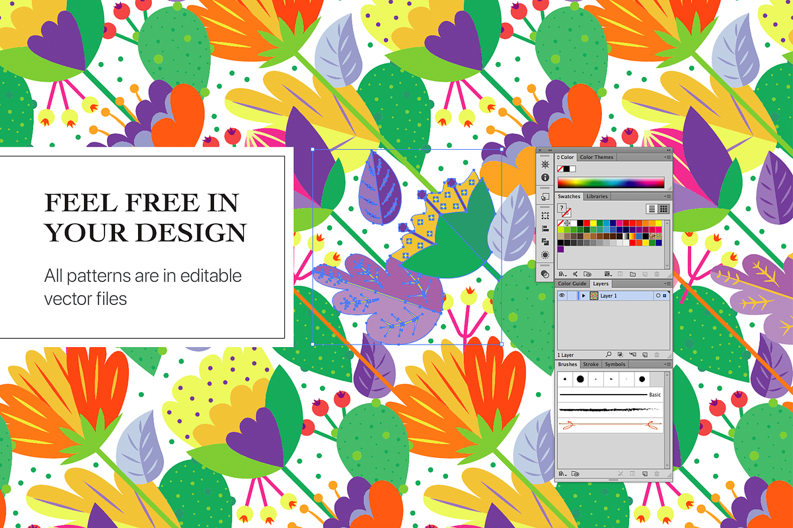Open the Brush Libraries menu icon
Screen dimensions: 793x528
pyautogui.click(x=564, y=473)
